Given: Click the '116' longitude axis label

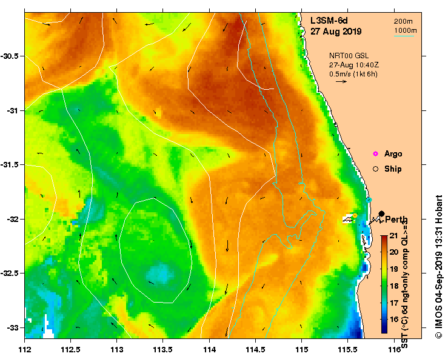Looking at the screenshot, I should point(395,349).
